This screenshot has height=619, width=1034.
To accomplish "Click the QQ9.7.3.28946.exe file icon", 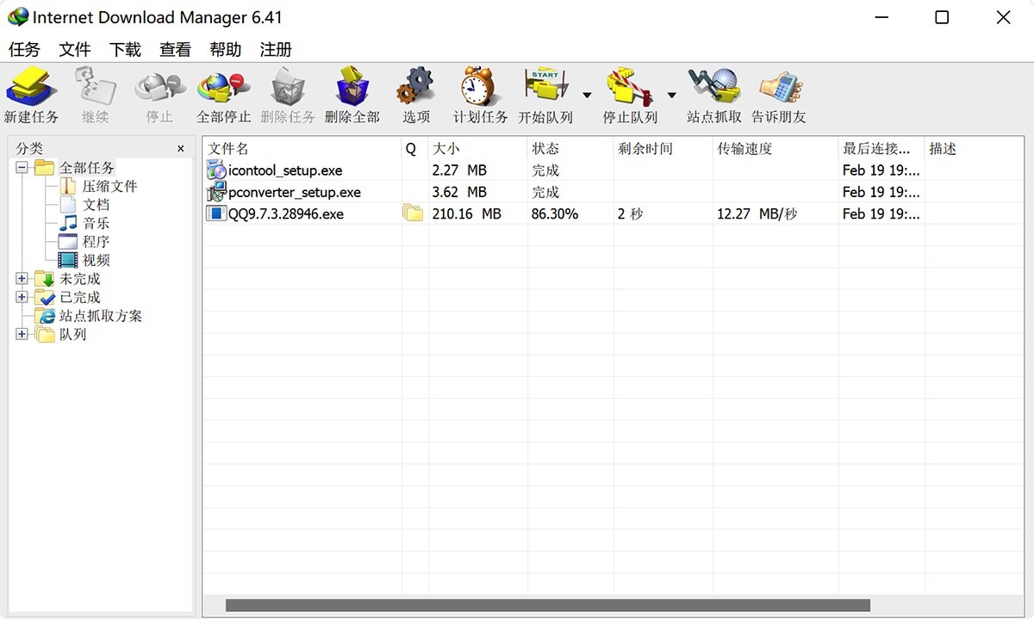I will 216,214.
